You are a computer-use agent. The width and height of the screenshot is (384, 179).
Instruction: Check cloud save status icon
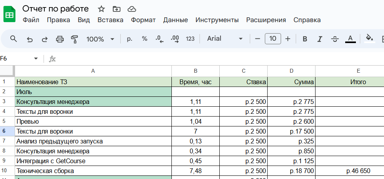point(132,9)
